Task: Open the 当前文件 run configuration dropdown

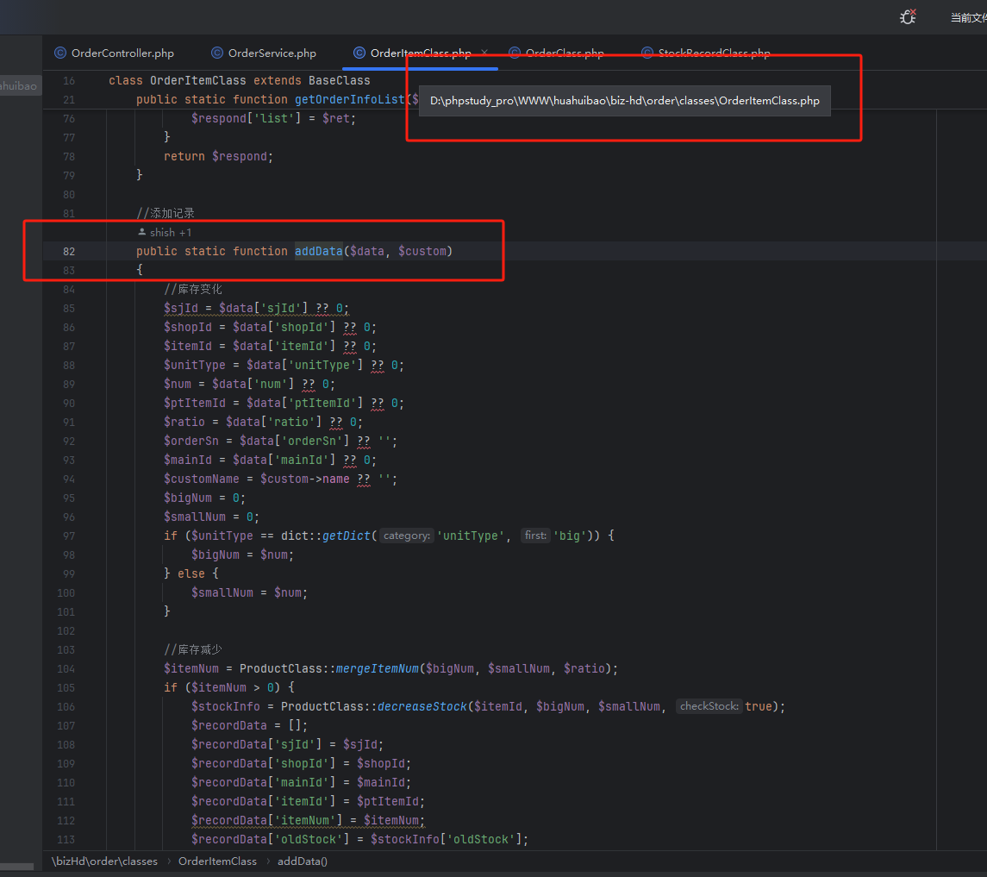Action: point(968,17)
